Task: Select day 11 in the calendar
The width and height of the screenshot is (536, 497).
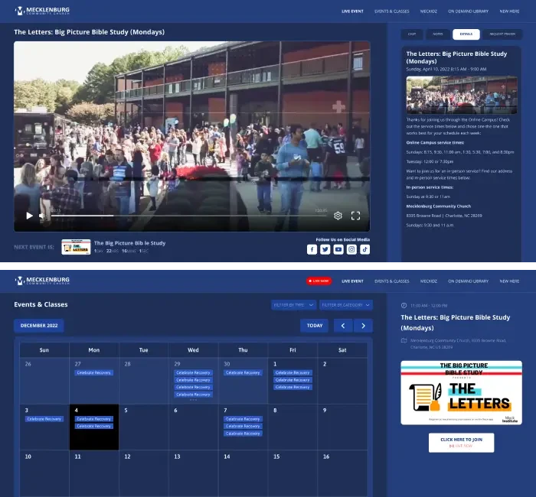Action: 94,473
